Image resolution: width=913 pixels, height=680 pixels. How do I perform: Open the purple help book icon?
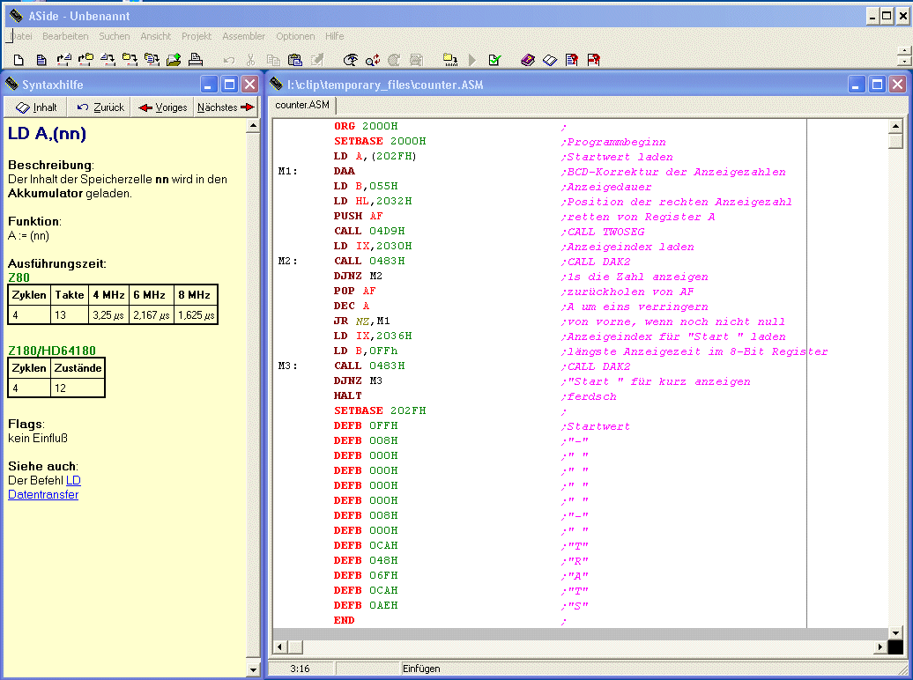[528, 59]
